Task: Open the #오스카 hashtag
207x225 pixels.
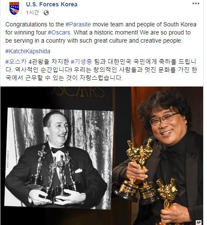Action: click(16, 62)
